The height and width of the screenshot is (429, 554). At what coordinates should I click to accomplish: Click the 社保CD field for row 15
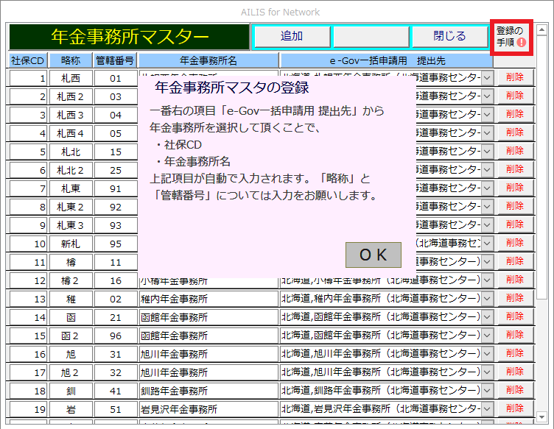pyautogui.click(x=28, y=336)
